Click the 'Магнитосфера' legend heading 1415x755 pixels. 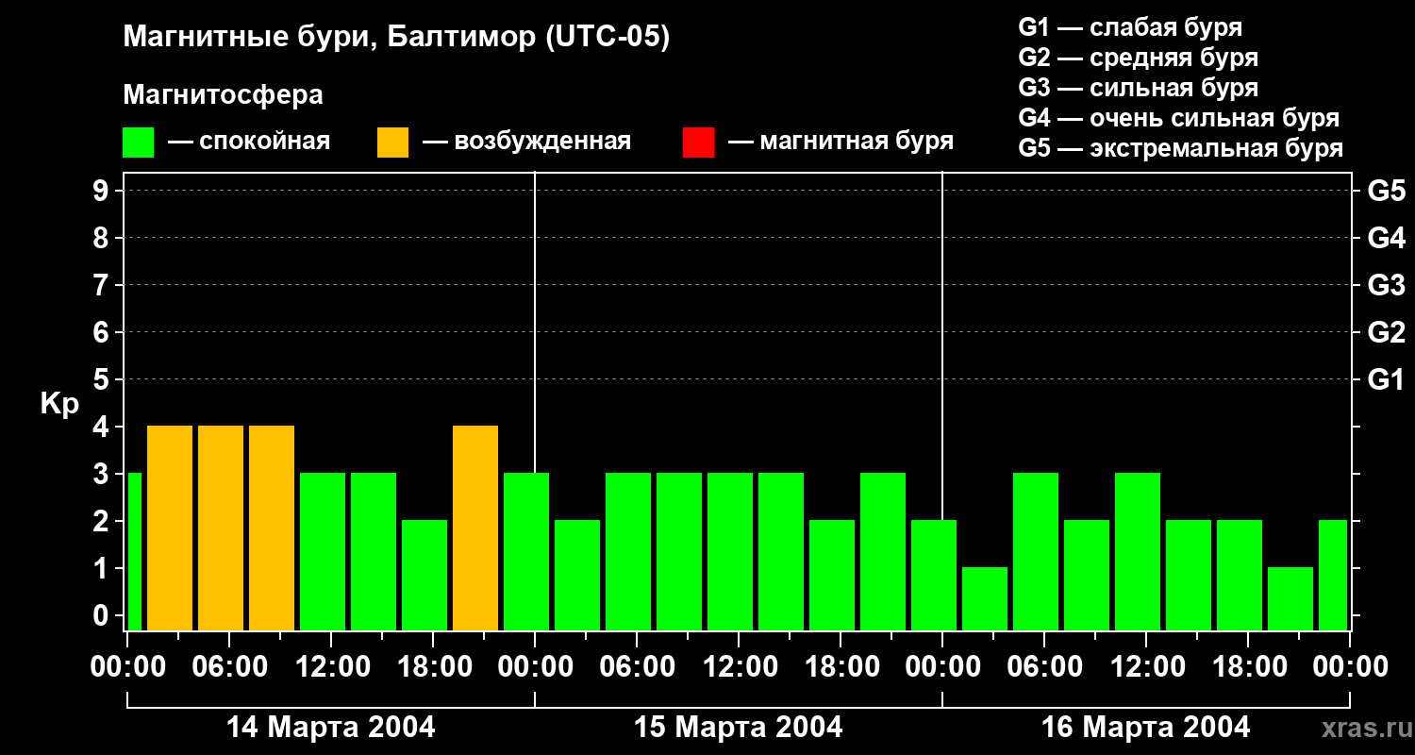point(223,95)
